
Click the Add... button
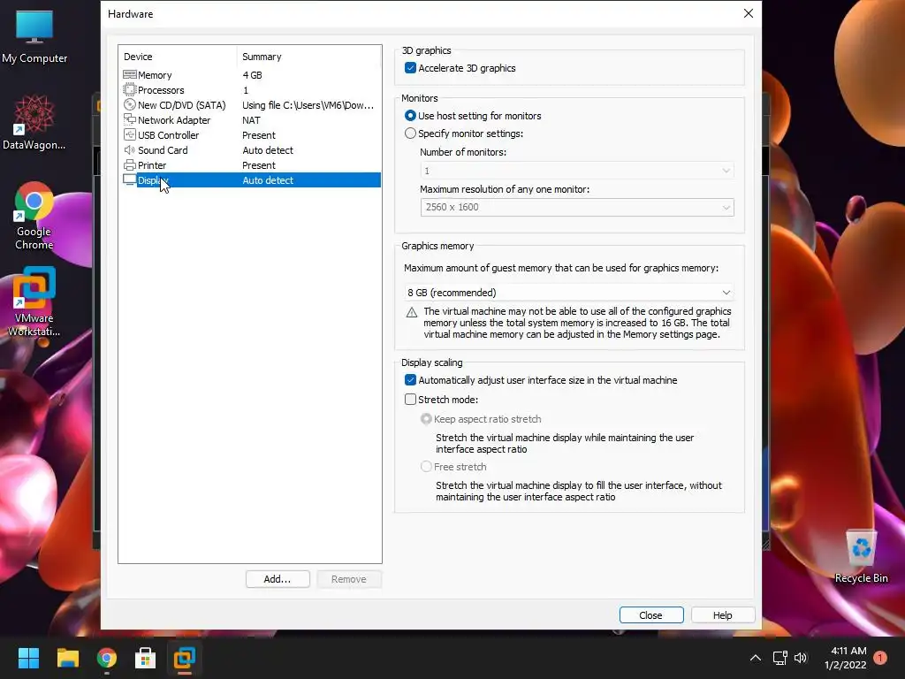click(278, 579)
